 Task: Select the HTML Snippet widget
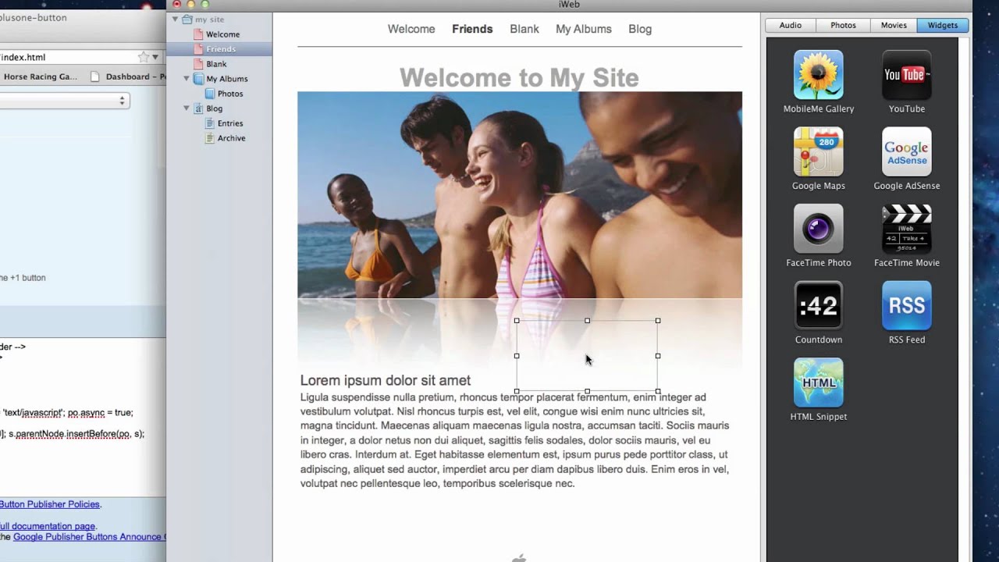pos(818,382)
